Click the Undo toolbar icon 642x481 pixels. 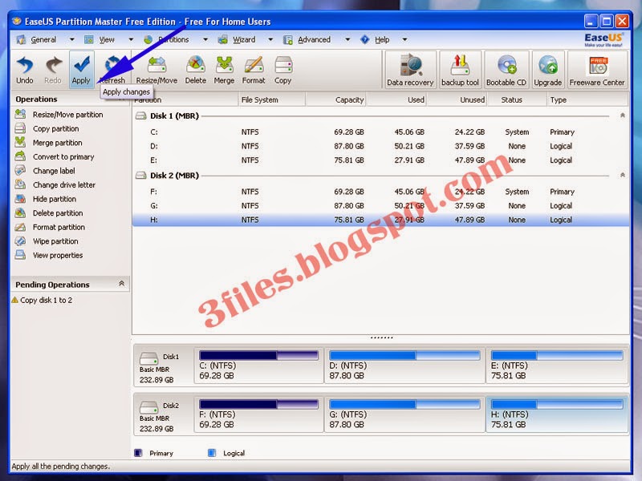[25, 70]
